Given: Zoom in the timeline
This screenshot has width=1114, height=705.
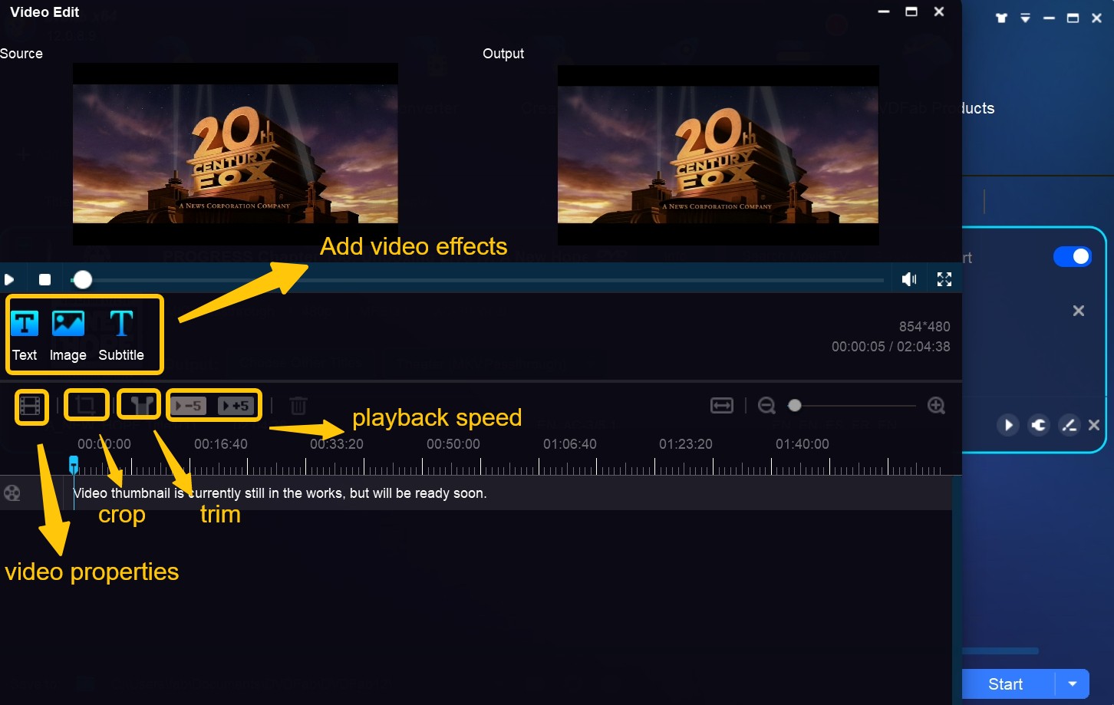Looking at the screenshot, I should (936, 405).
